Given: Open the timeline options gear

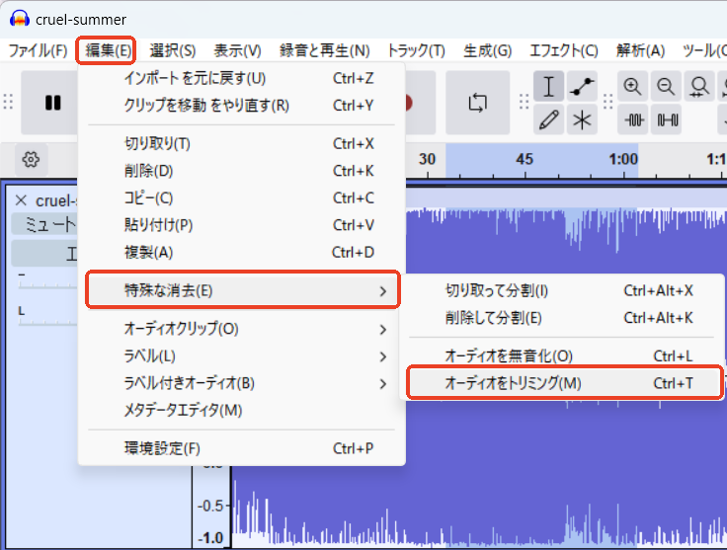Looking at the screenshot, I should tap(31, 159).
